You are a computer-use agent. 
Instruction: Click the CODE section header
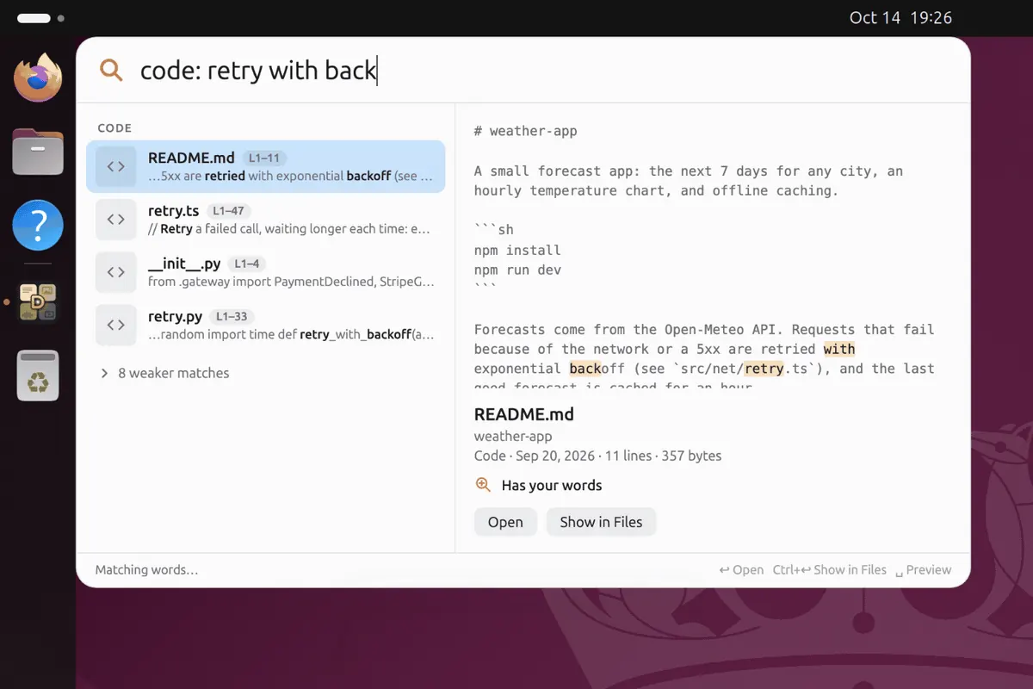[x=114, y=128]
